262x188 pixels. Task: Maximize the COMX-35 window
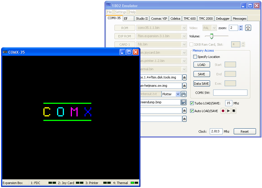coord(129,52)
